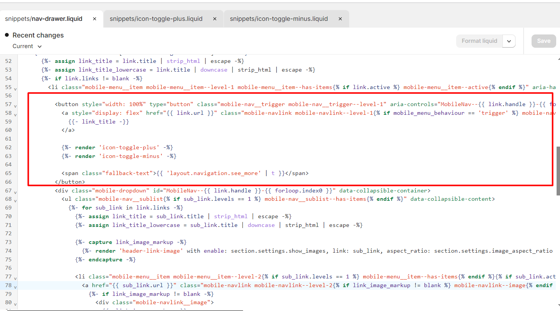Click line number 56 in the gutter
Screen dimensions: 560x311
point(8,95)
